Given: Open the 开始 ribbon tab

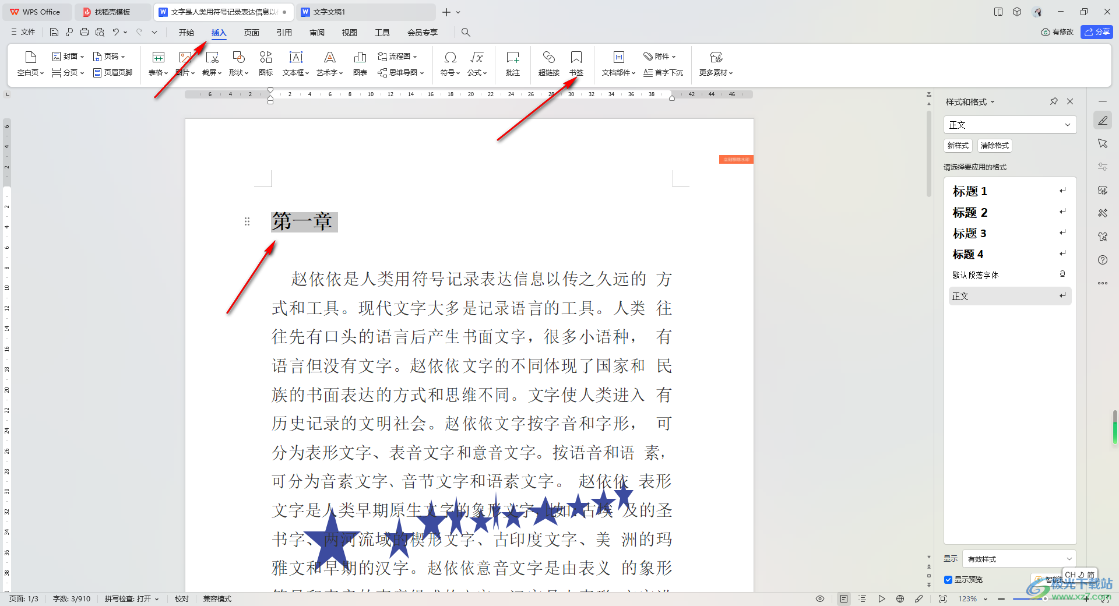Looking at the screenshot, I should [186, 33].
